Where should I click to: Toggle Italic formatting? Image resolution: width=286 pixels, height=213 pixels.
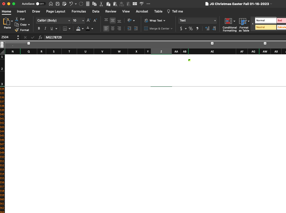45,28
